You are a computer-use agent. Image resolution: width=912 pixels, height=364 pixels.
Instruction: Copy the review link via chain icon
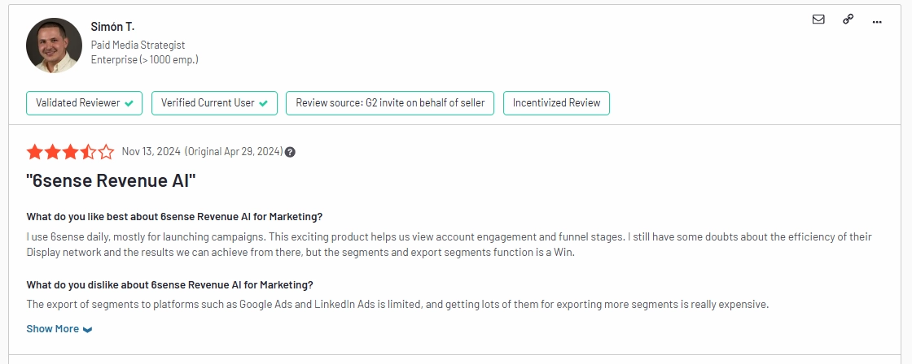[848, 19]
